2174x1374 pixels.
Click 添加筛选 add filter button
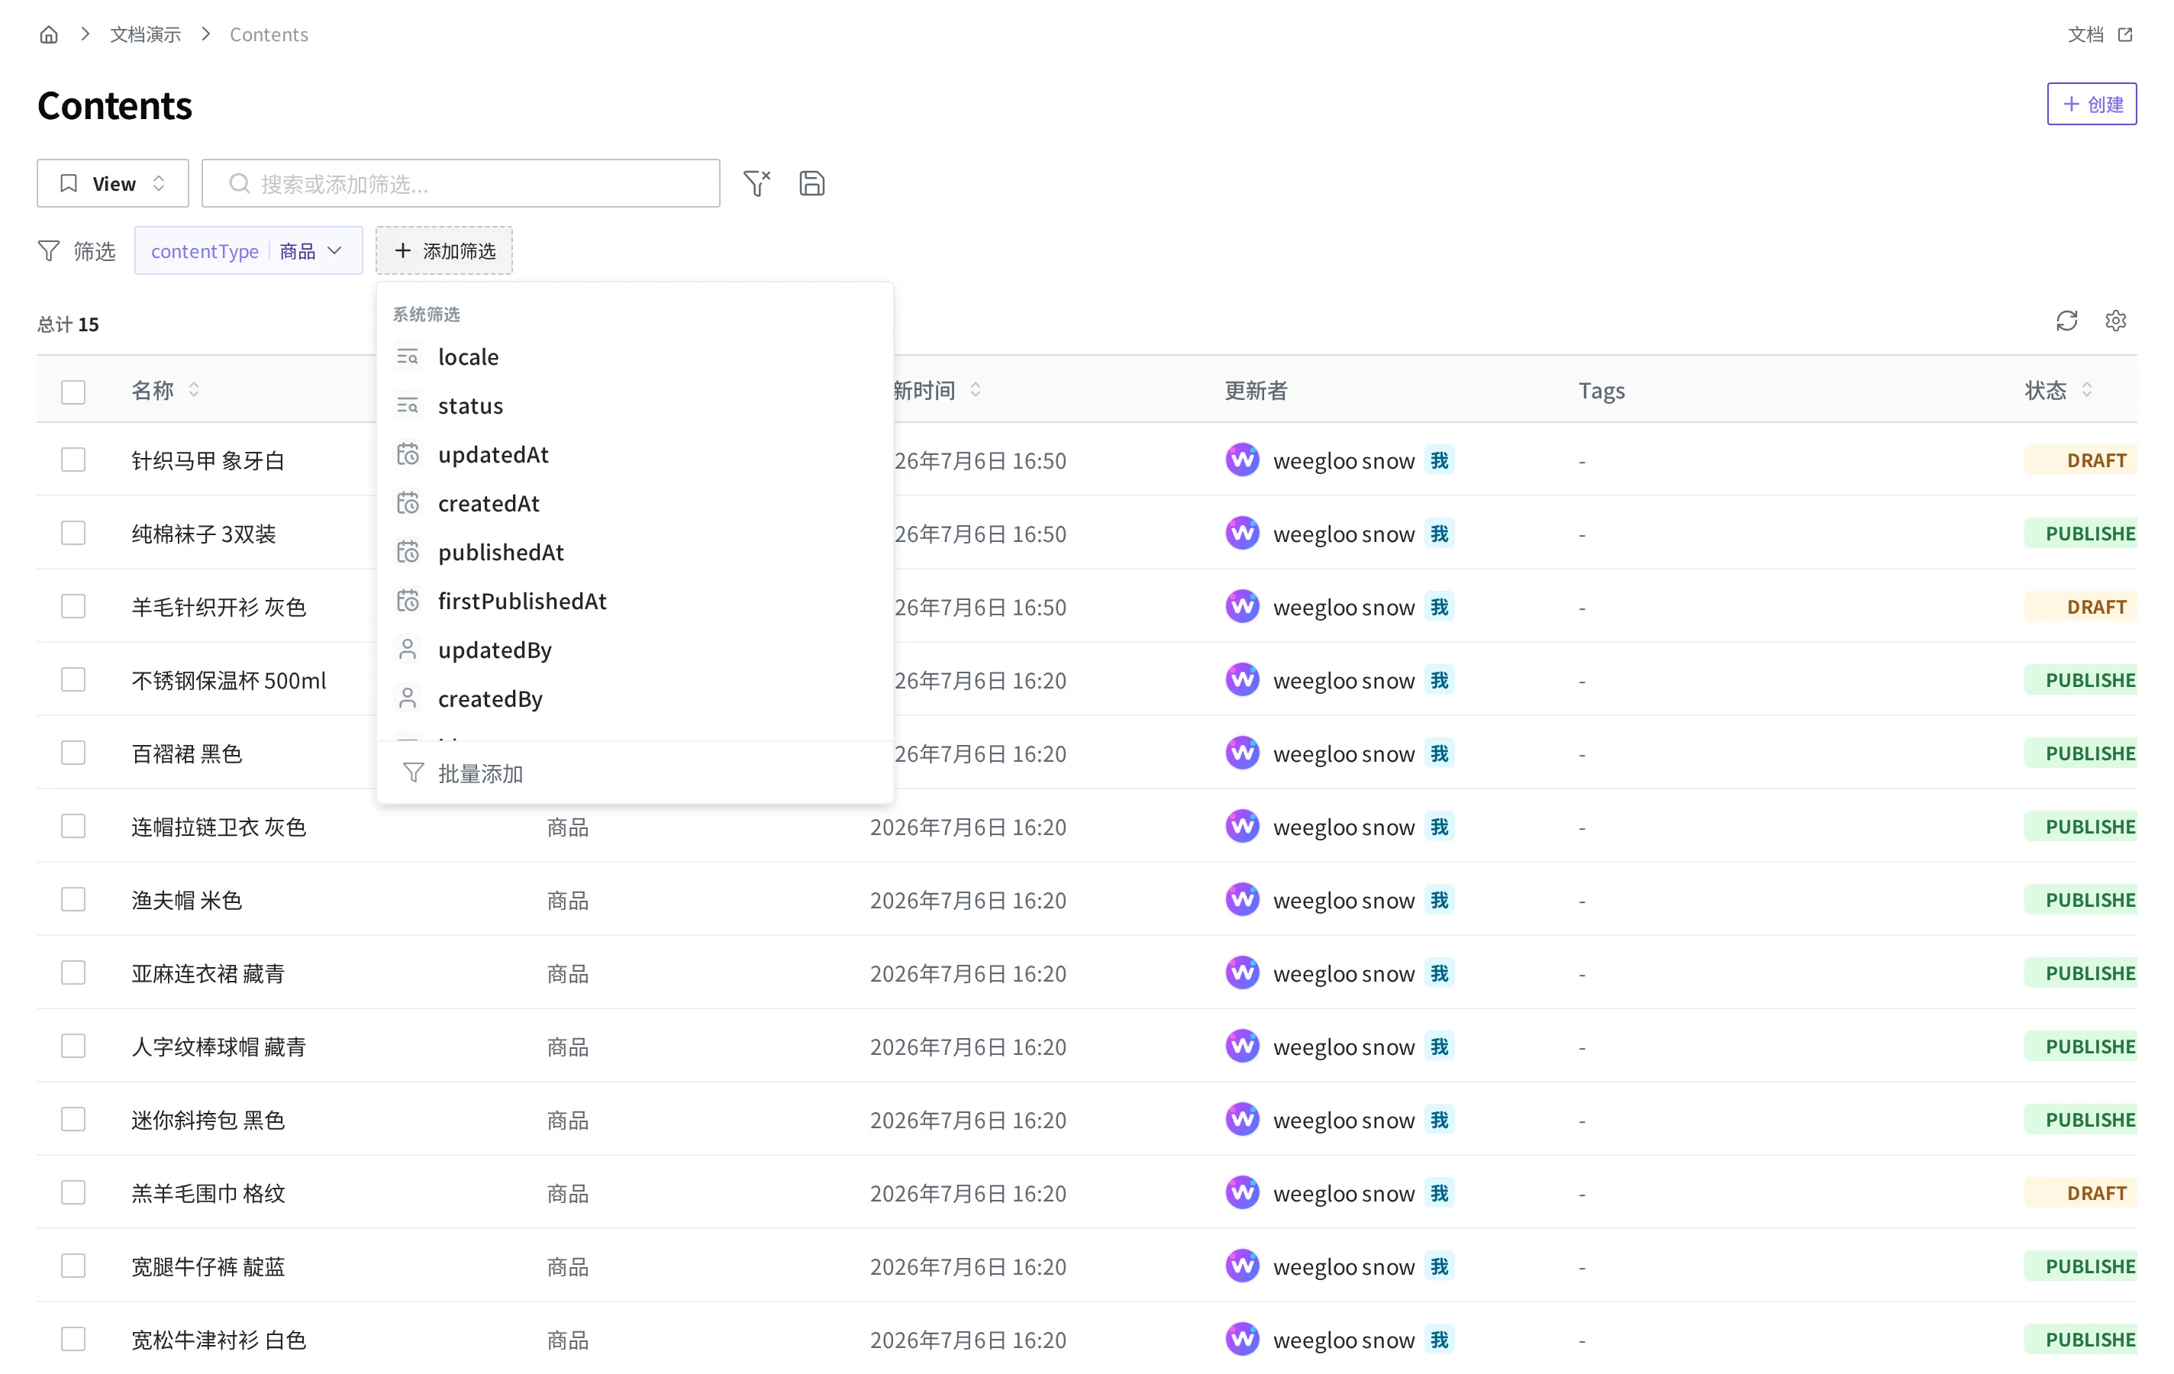coord(444,250)
